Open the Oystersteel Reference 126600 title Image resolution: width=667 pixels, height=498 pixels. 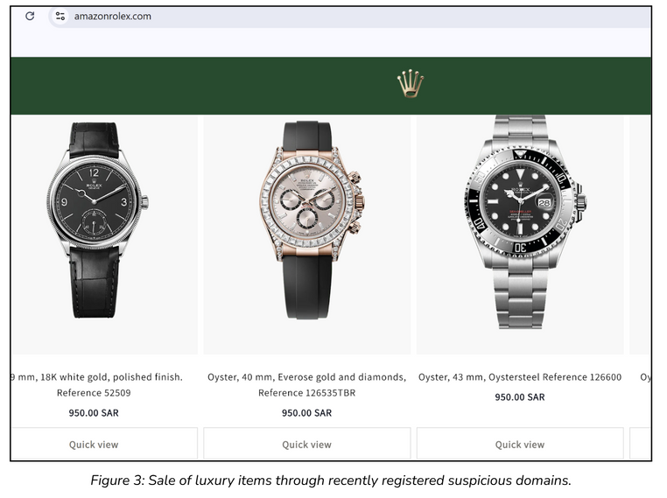pyautogui.click(x=520, y=377)
